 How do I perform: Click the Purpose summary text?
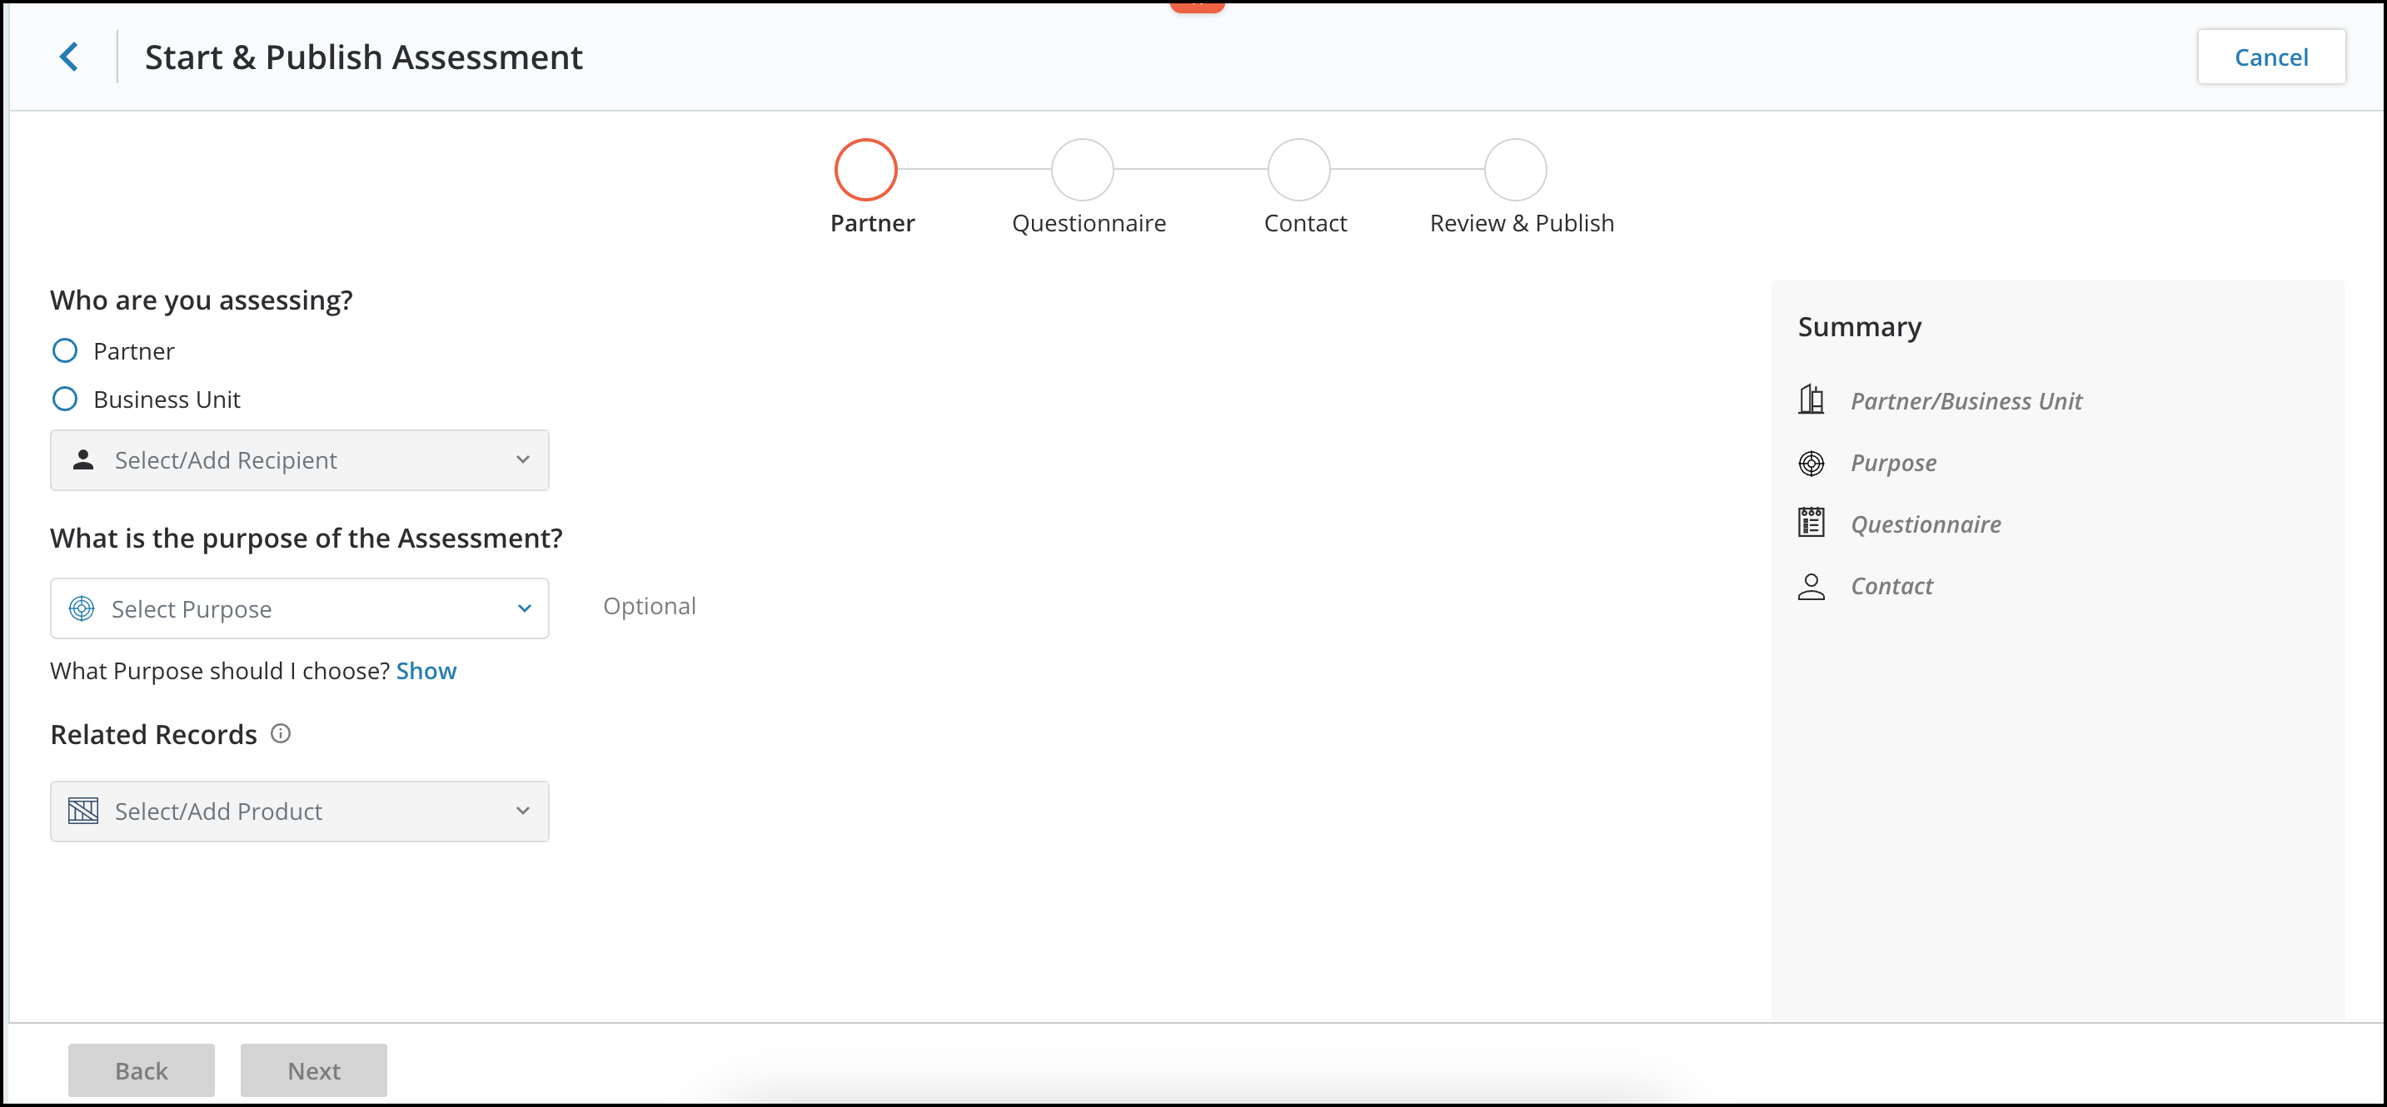1893,463
